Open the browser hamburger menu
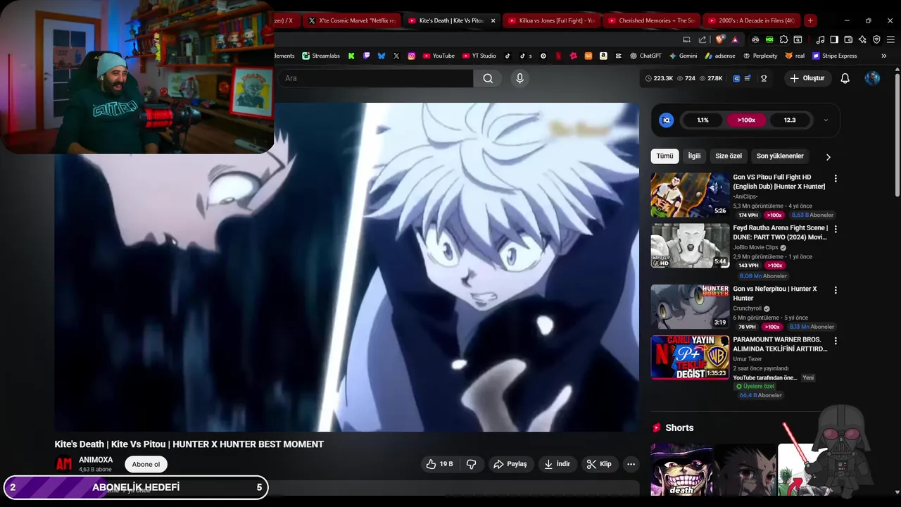Screen dimensions: 901x507 [x=890, y=39]
